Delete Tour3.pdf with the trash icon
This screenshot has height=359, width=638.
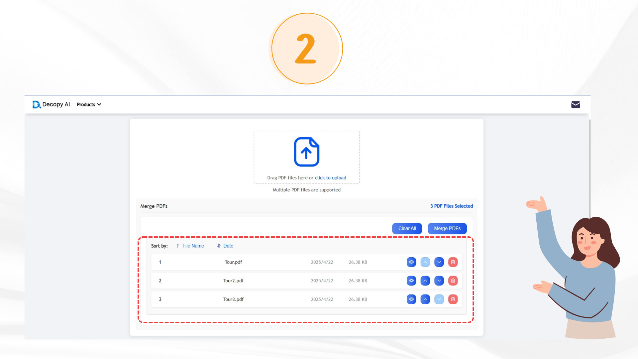click(453, 299)
